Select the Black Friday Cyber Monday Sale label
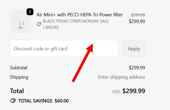Screen dimensions: 170x110 pos(76,21)
